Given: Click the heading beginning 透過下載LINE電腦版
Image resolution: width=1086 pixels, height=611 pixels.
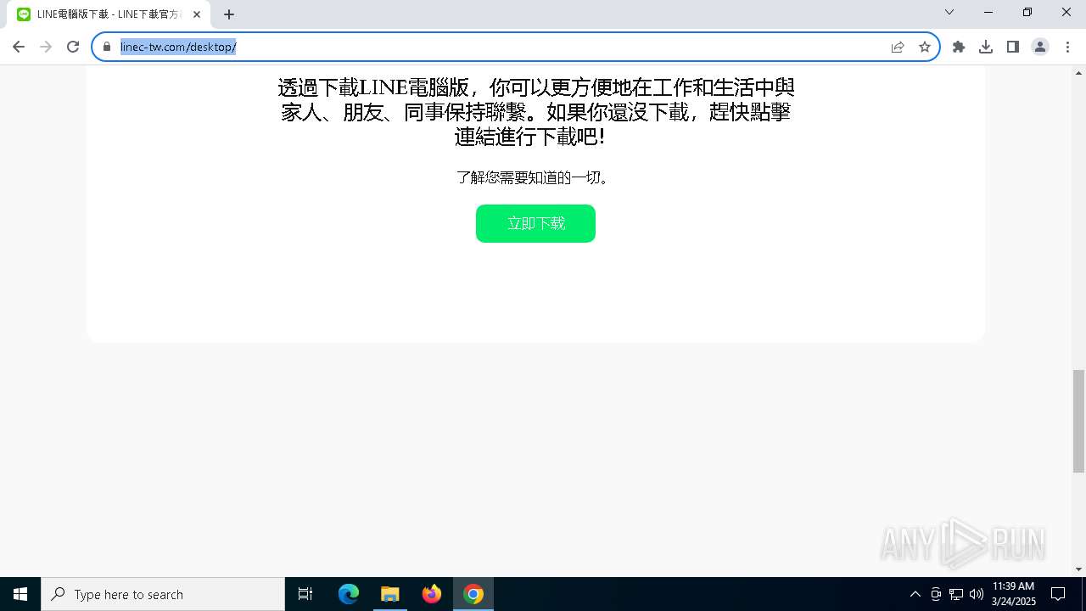Looking at the screenshot, I should [535, 112].
